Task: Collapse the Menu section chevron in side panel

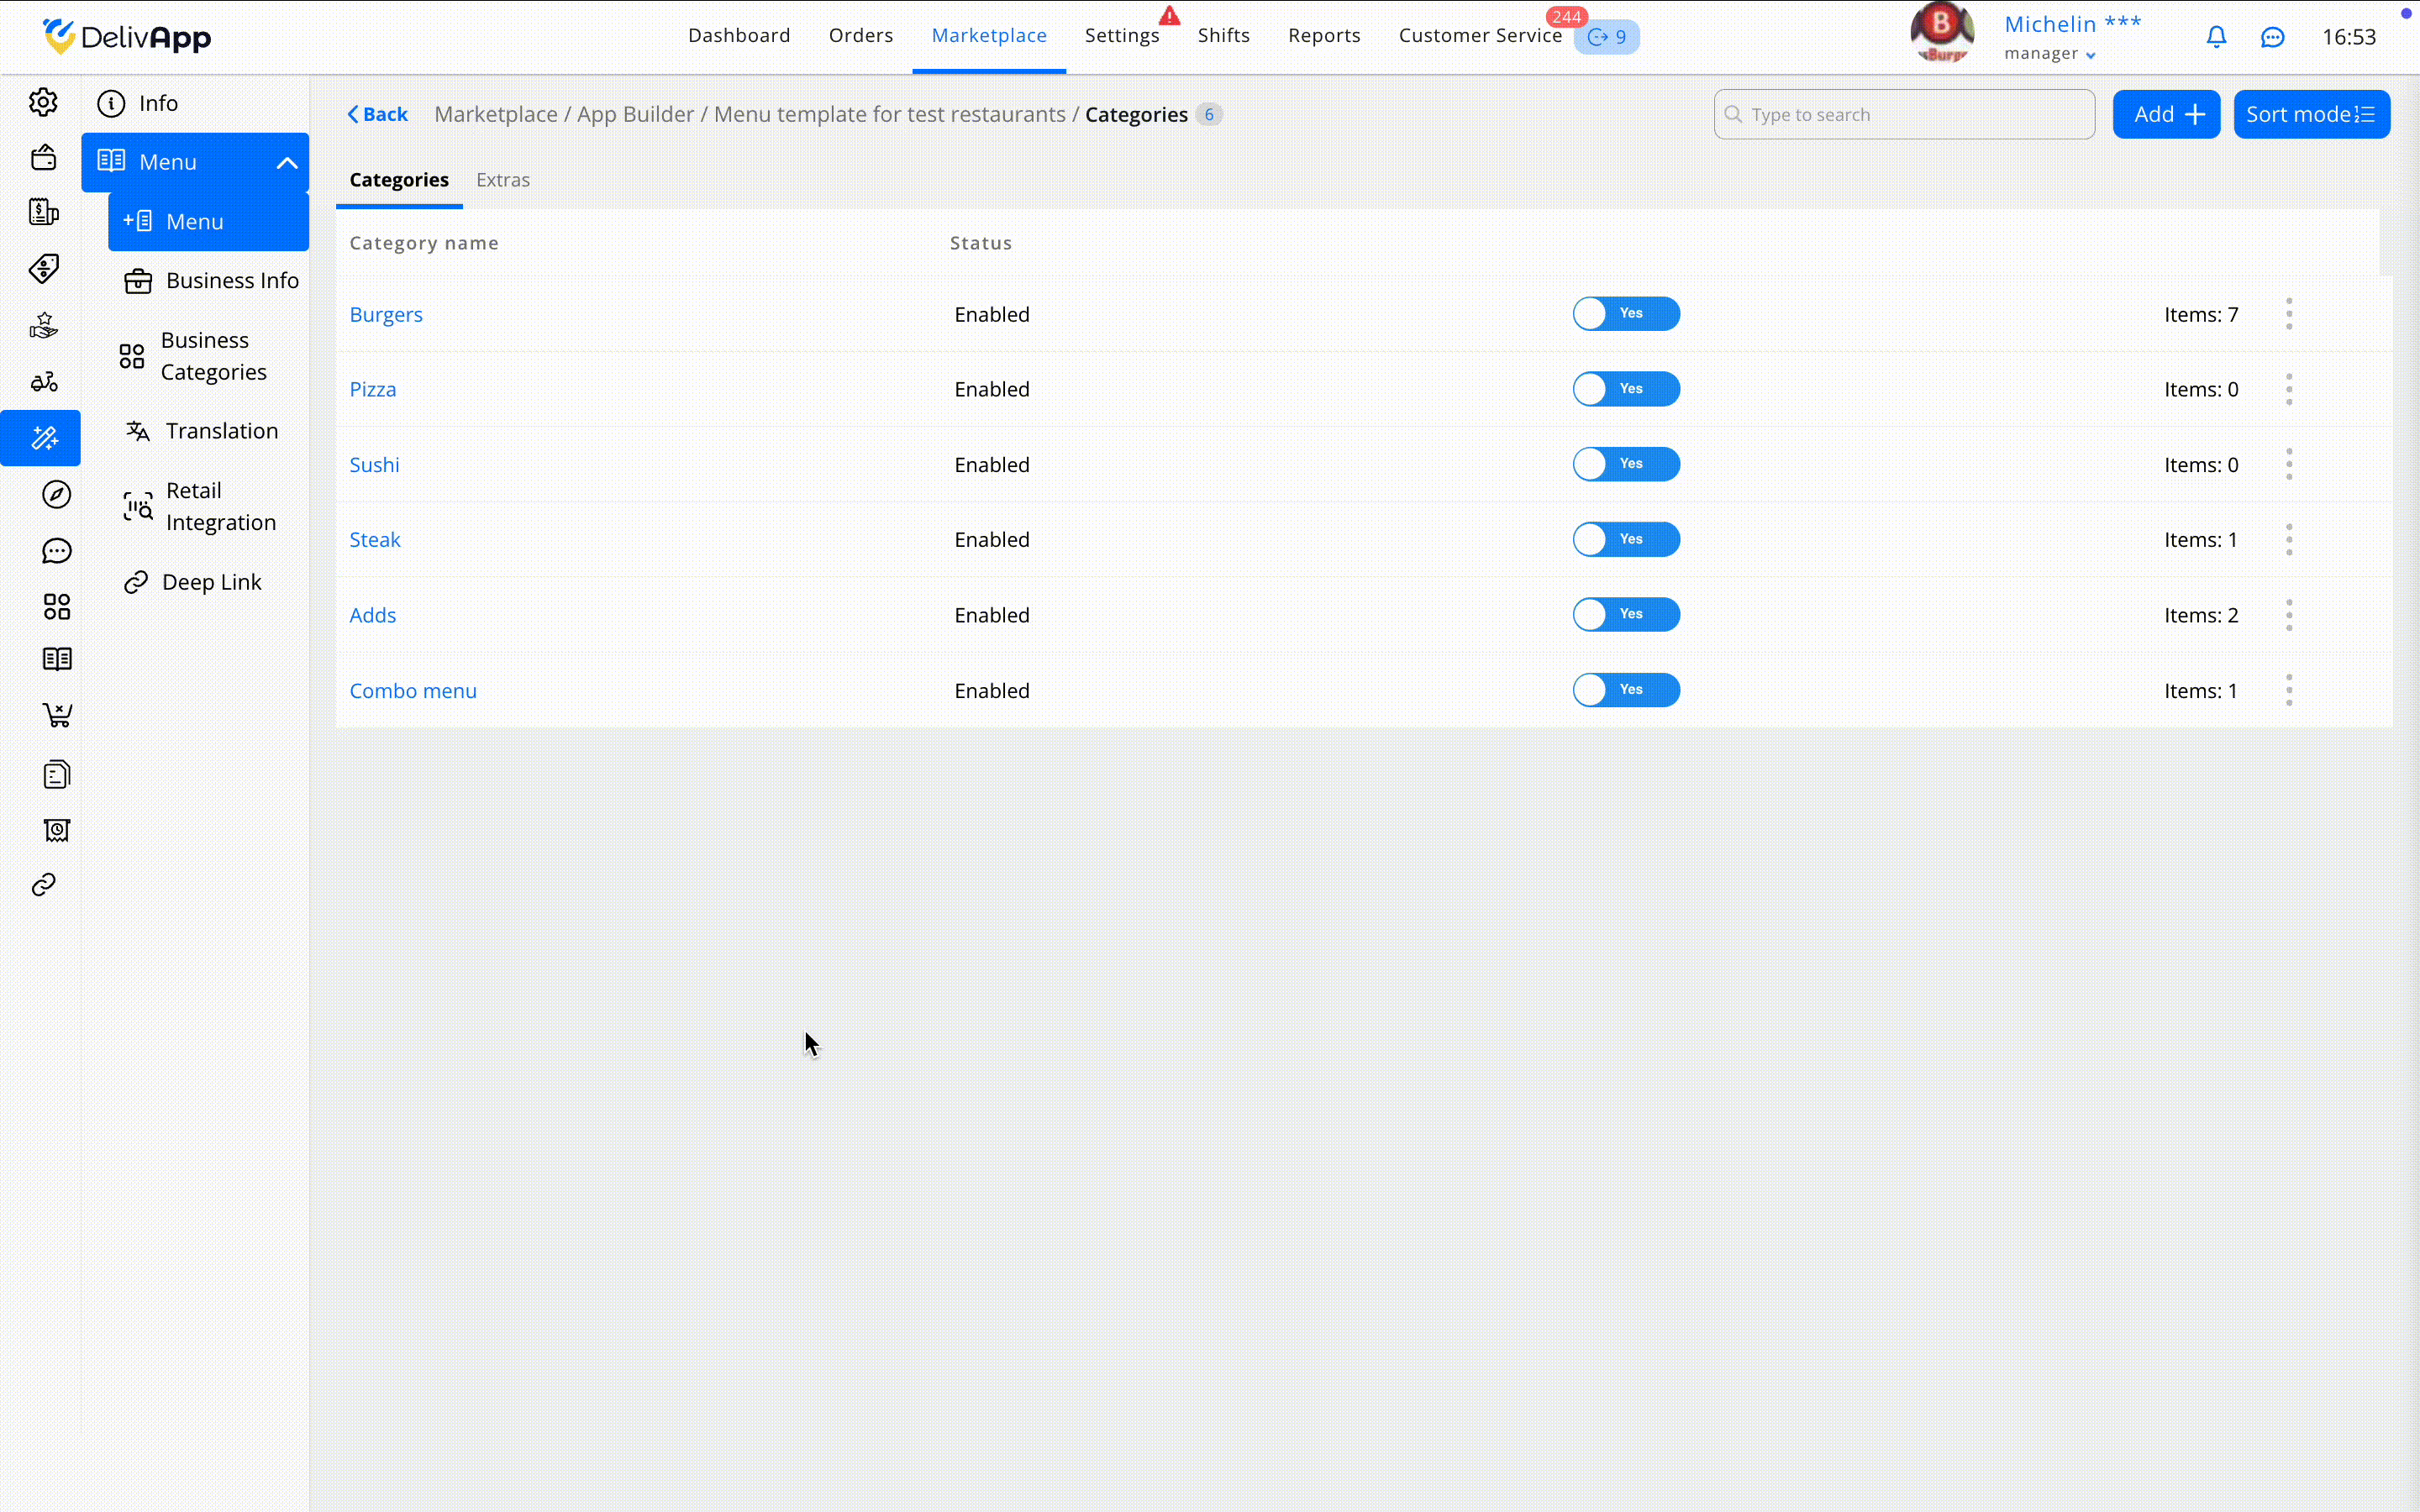Action: coord(287,162)
